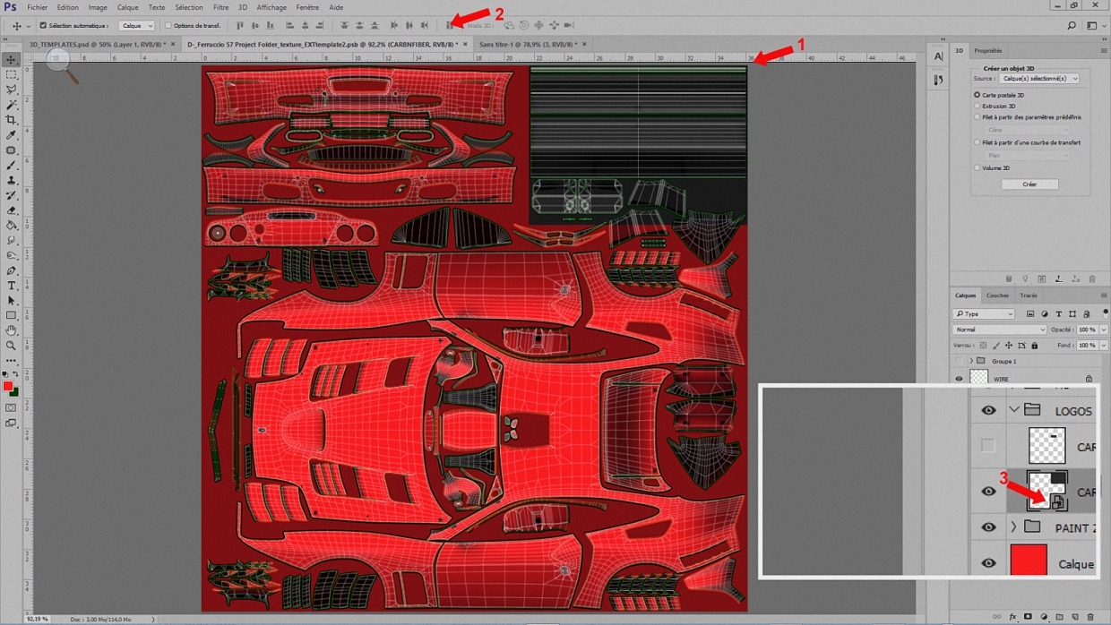Open the 3D panel options menu
The image size is (1111, 625).
click(x=1104, y=51)
